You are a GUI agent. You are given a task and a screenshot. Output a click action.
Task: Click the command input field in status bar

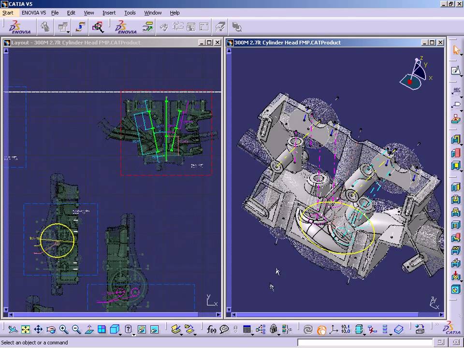click(364, 342)
